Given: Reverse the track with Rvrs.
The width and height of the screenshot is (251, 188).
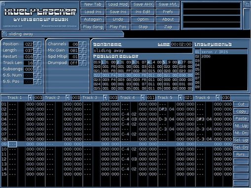Looking at the screenshot, I should pyautogui.click(x=241, y=155).
